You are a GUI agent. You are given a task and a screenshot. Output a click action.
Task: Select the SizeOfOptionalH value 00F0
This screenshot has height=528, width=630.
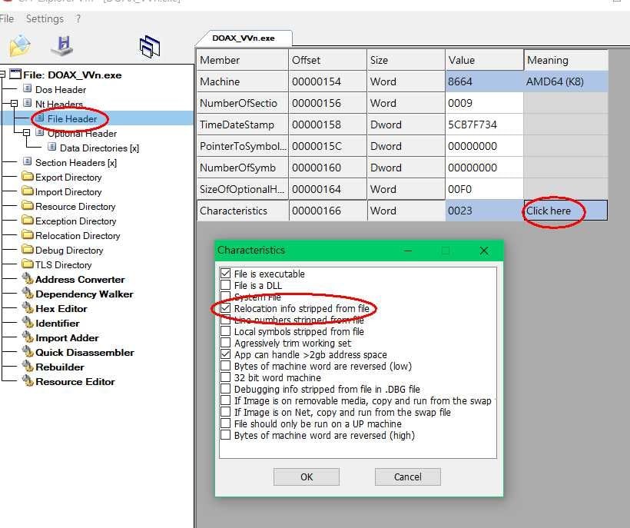tap(484, 189)
